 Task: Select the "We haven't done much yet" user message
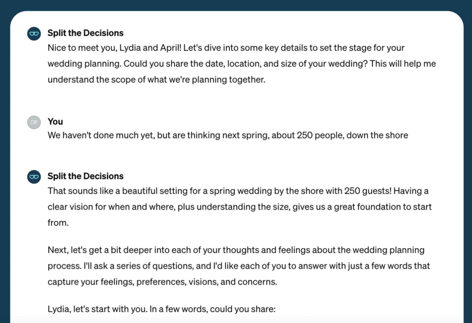pyautogui.click(x=228, y=135)
